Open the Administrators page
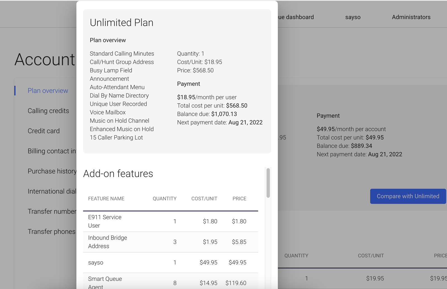Screen dimensions: 447x289 (411, 17)
